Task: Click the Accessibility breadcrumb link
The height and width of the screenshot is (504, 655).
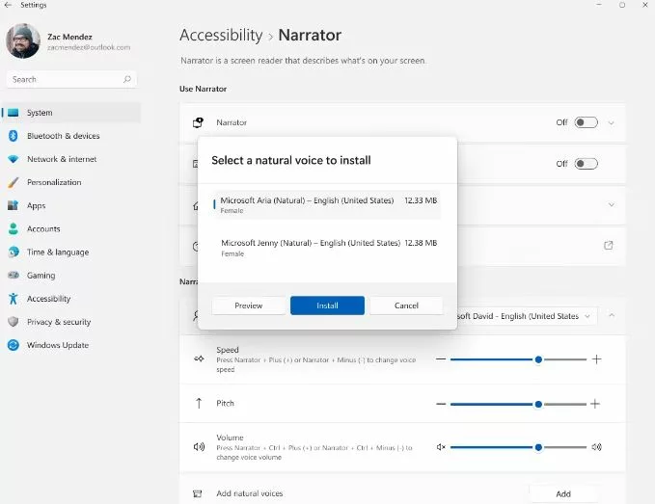Action: 221,35
